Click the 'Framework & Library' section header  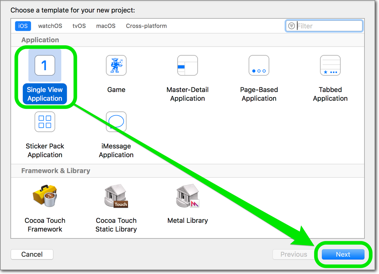[56, 171]
